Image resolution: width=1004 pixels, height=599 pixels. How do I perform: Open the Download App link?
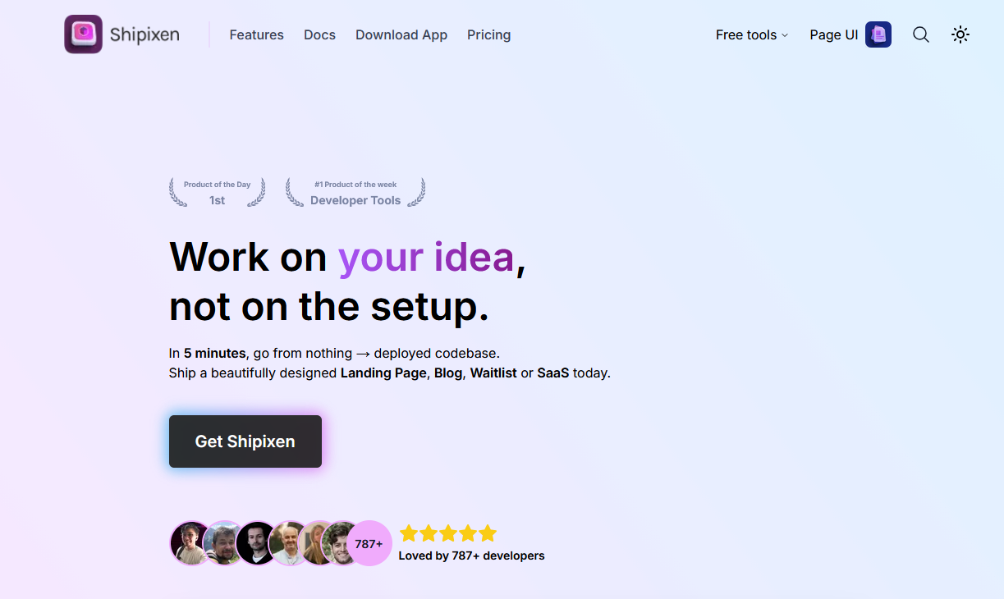(x=401, y=34)
